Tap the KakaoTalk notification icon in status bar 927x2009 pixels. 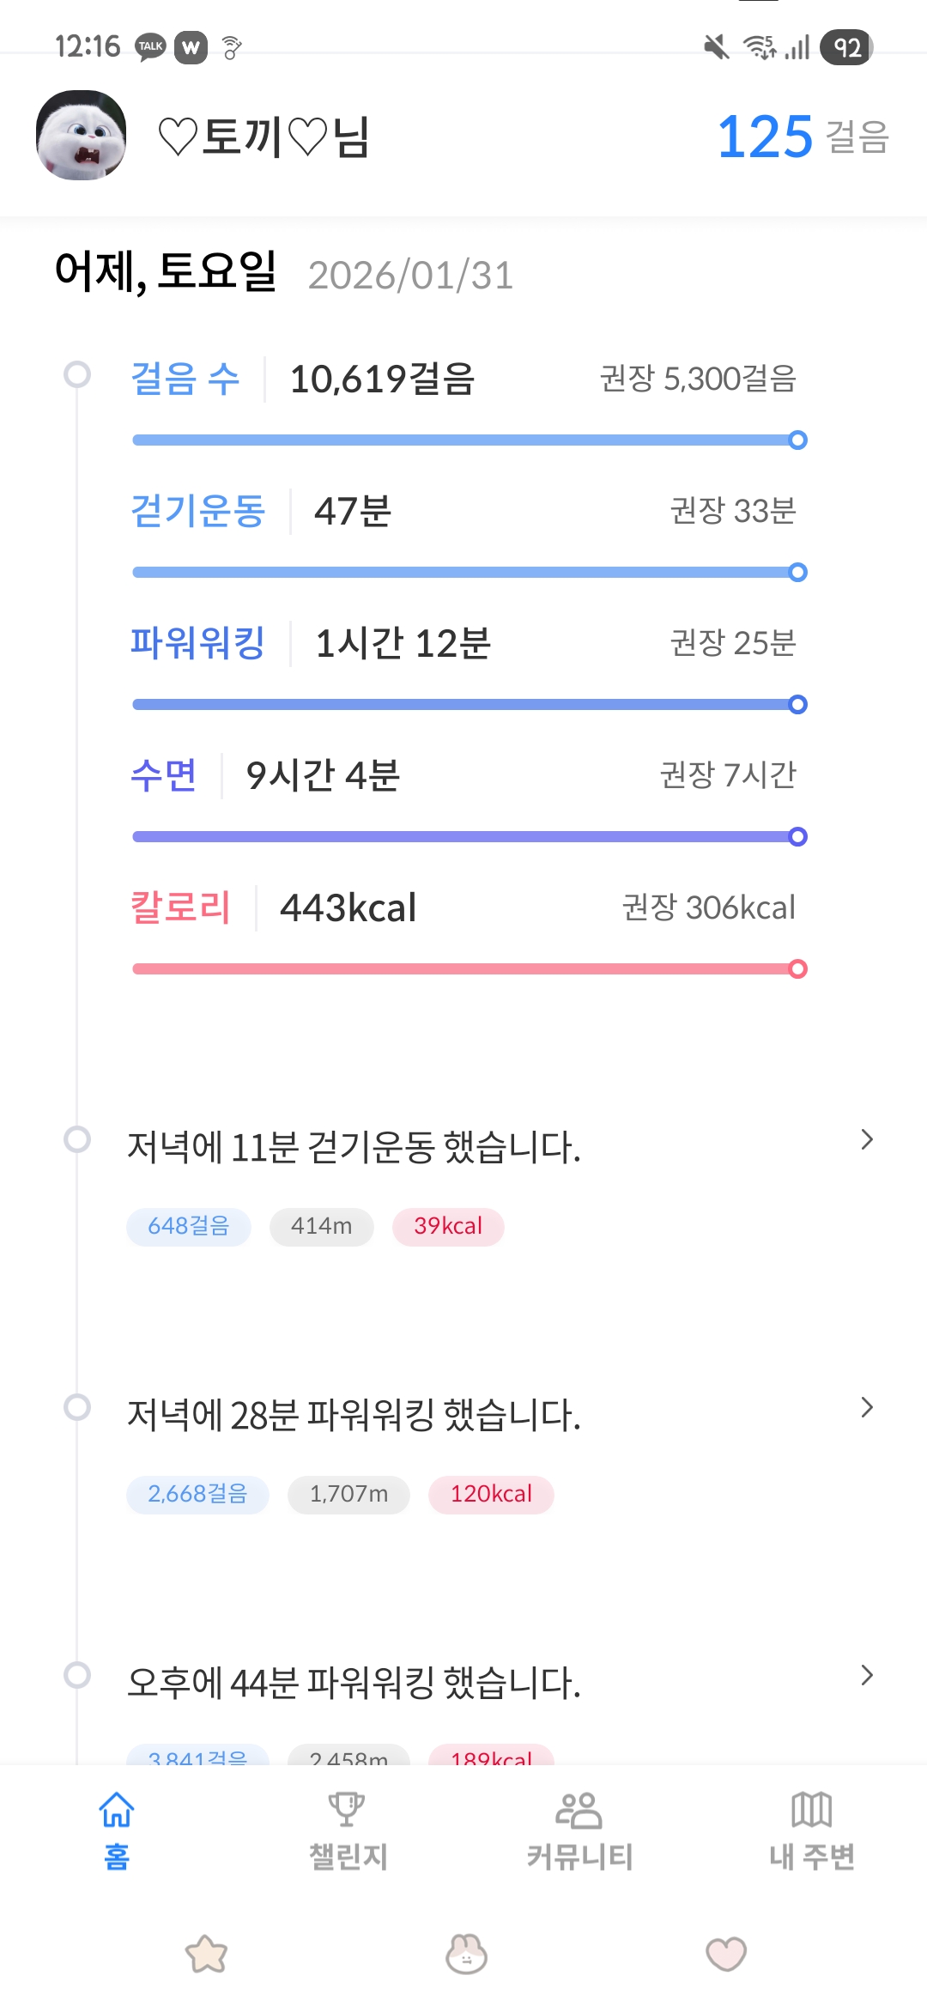pyautogui.click(x=151, y=47)
